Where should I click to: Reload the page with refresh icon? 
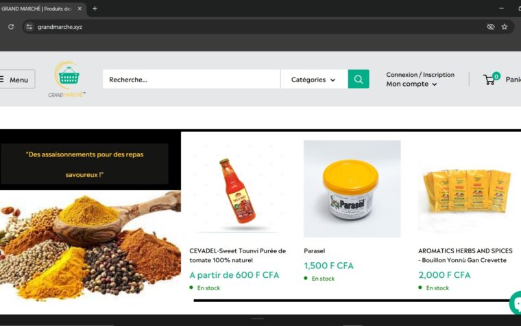point(11,27)
